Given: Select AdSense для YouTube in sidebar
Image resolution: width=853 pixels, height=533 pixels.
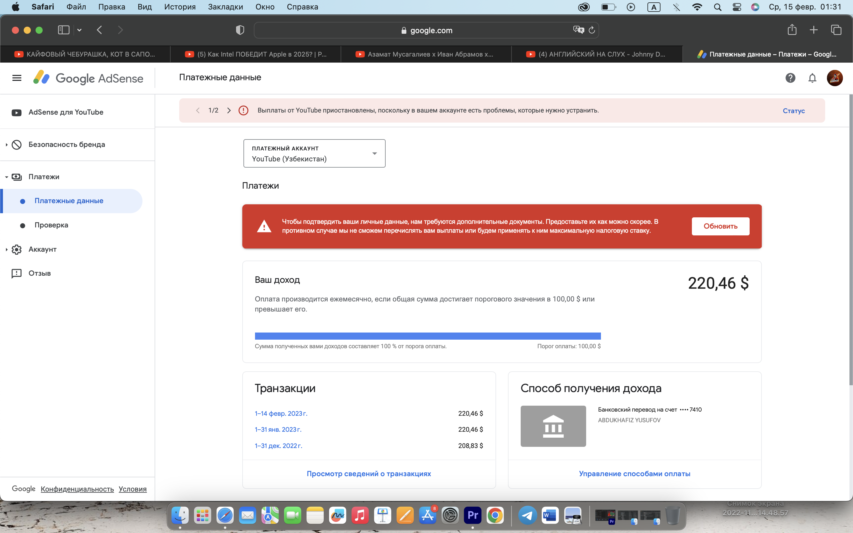Looking at the screenshot, I should point(66,112).
